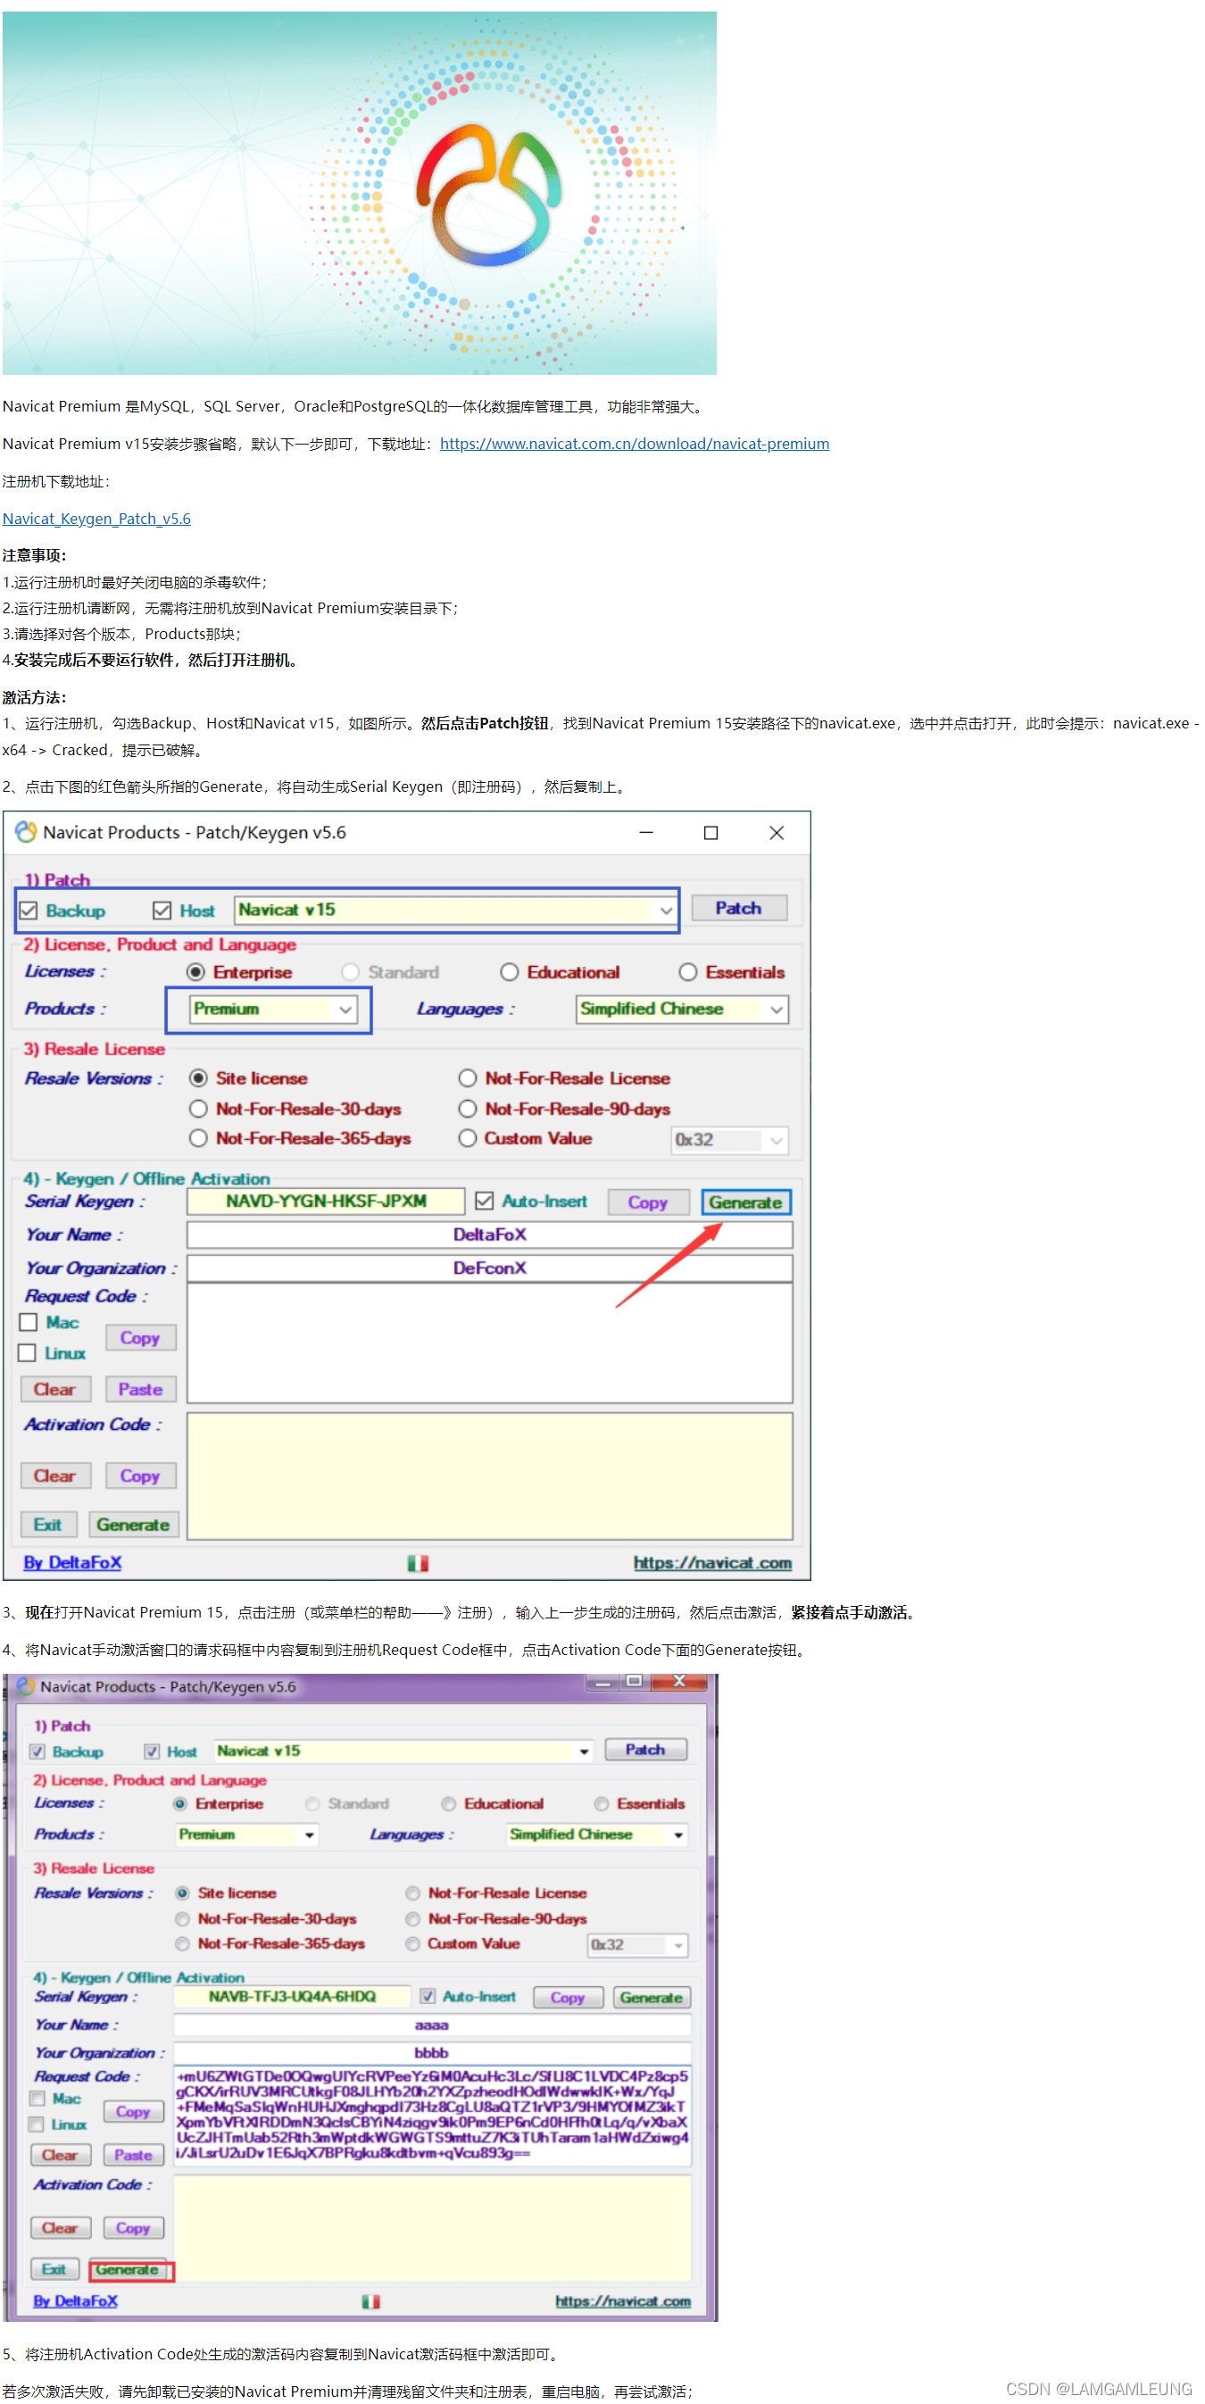
Task: Toggle Host checkbox in second keygen screenshot
Action: pyautogui.click(x=152, y=1751)
